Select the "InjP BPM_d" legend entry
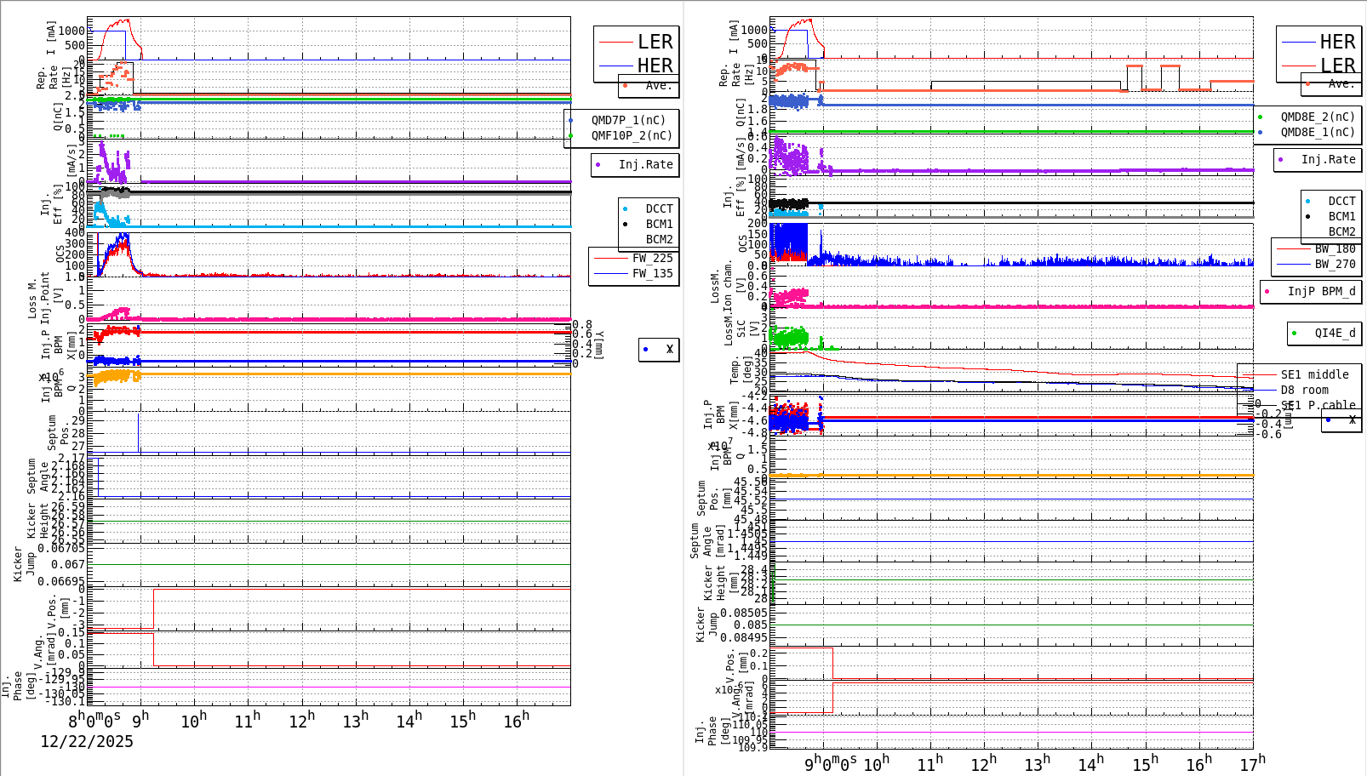This screenshot has height=776, width=1367. pyautogui.click(x=1321, y=291)
